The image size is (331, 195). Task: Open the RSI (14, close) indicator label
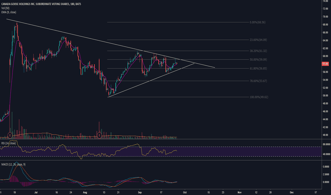[9, 143]
